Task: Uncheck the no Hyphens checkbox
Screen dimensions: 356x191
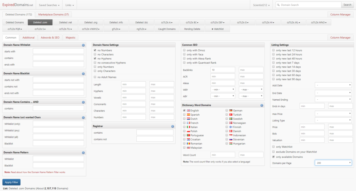Action: pyautogui.click(x=95, y=59)
